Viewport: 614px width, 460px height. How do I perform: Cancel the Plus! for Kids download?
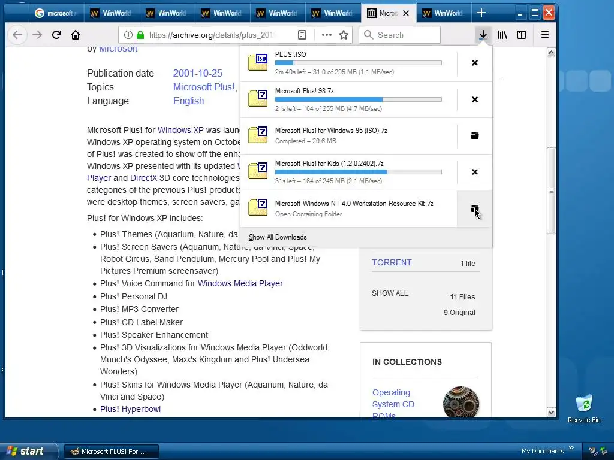click(x=475, y=172)
